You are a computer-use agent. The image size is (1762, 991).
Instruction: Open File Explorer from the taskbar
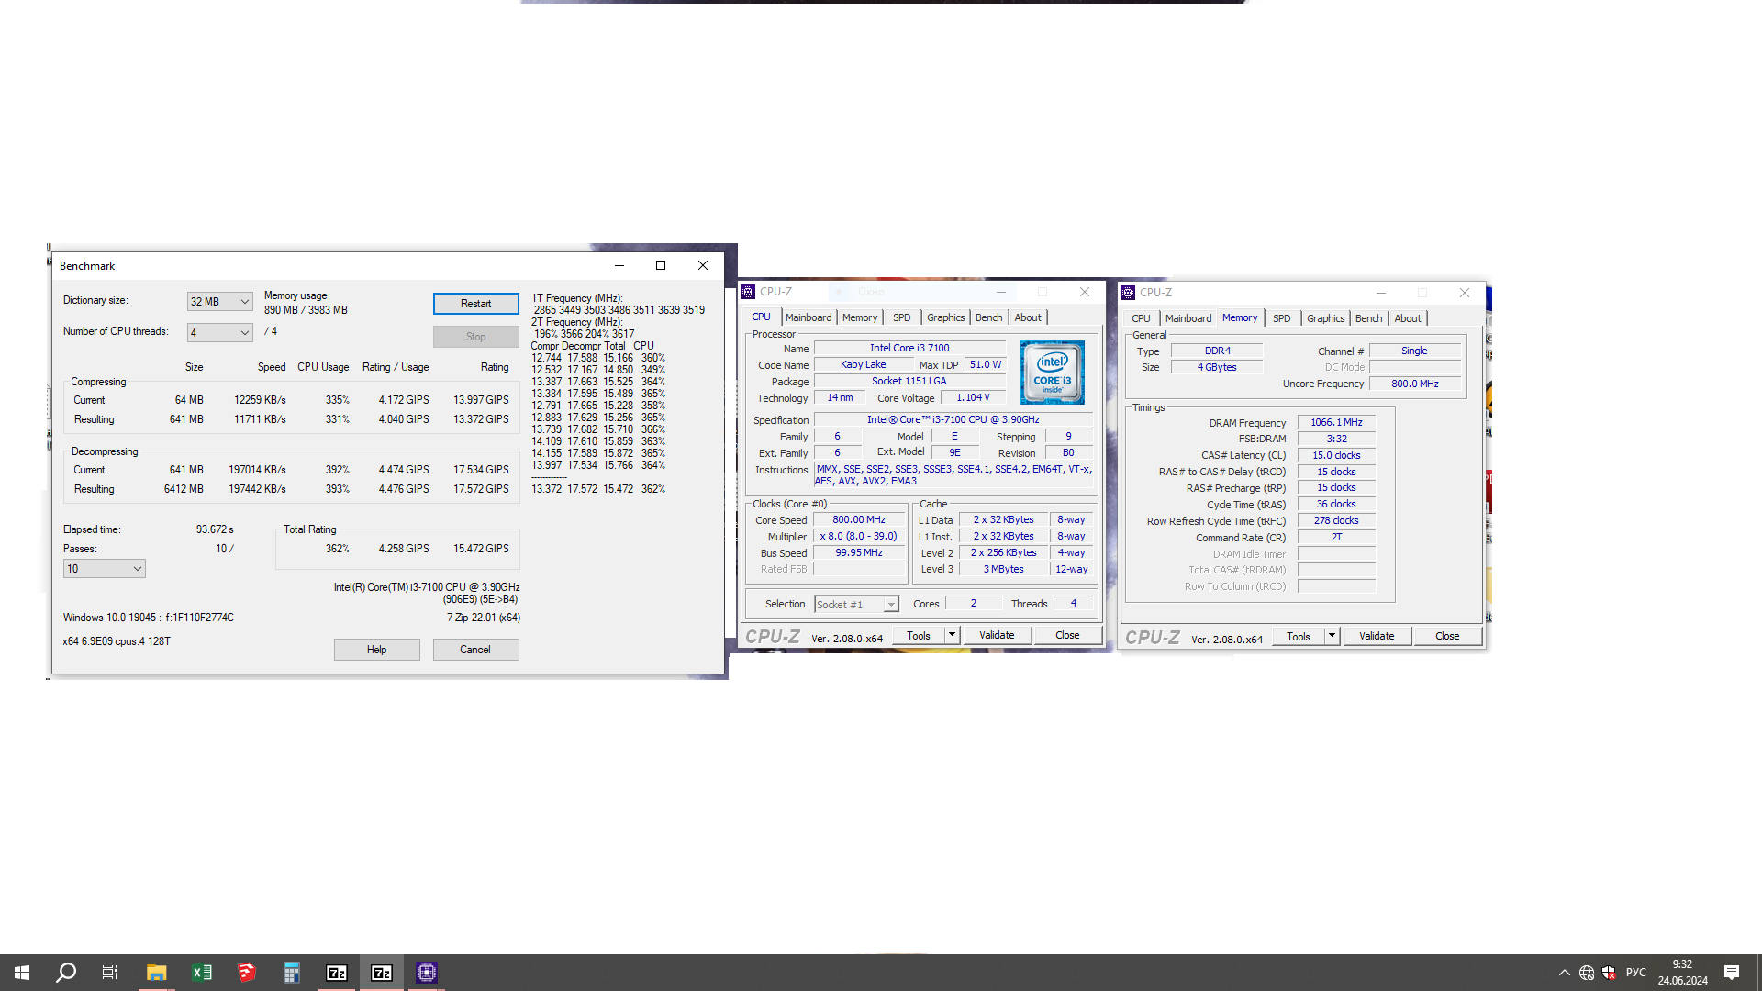point(156,973)
